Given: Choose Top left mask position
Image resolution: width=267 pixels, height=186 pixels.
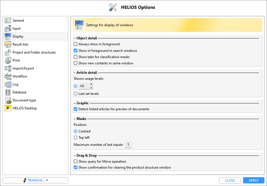Looking at the screenshot, I should tap(76, 138).
